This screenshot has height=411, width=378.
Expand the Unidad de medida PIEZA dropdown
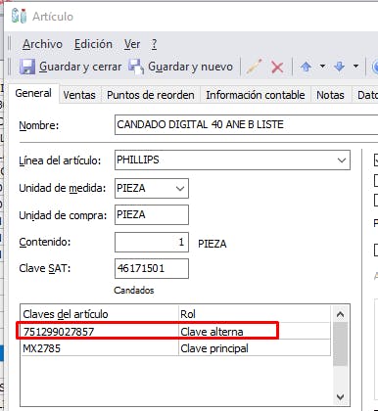point(180,188)
